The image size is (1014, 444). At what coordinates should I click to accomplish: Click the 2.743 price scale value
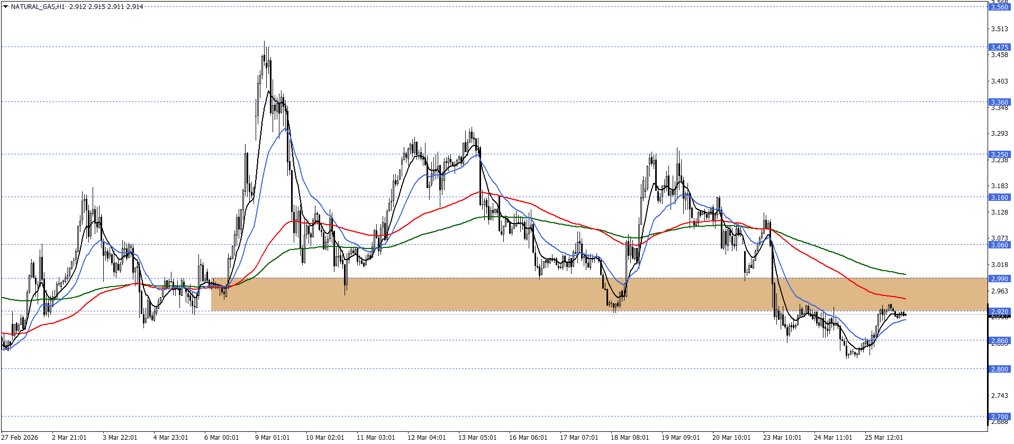tap(999, 396)
